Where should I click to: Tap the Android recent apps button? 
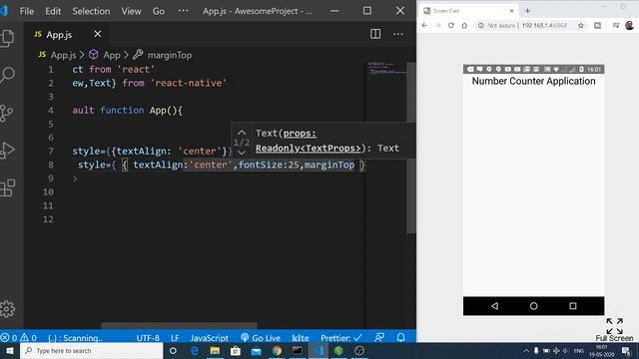pyautogui.click(x=572, y=306)
